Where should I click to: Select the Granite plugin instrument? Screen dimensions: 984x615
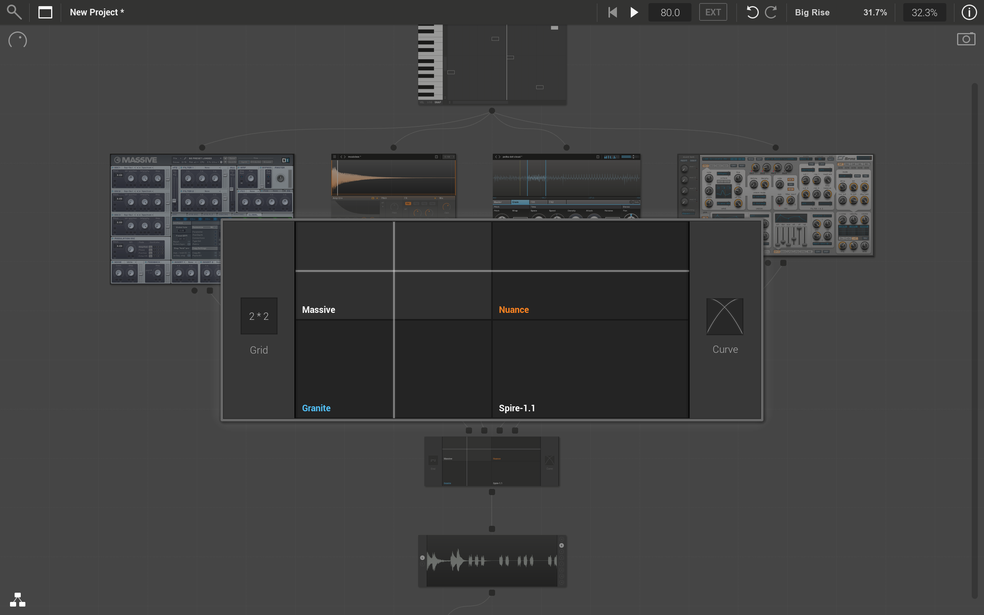pos(317,408)
